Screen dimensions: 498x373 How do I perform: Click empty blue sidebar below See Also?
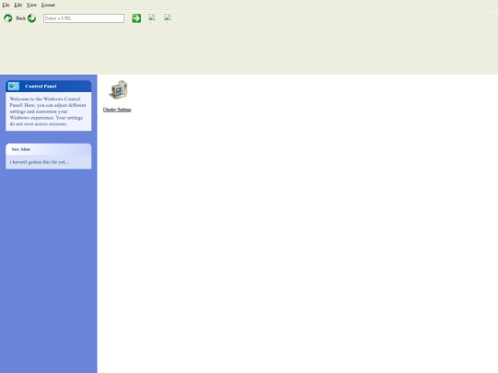tap(49, 270)
